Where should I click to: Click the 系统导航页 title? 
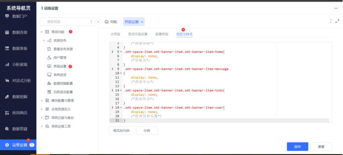[x=18, y=8]
